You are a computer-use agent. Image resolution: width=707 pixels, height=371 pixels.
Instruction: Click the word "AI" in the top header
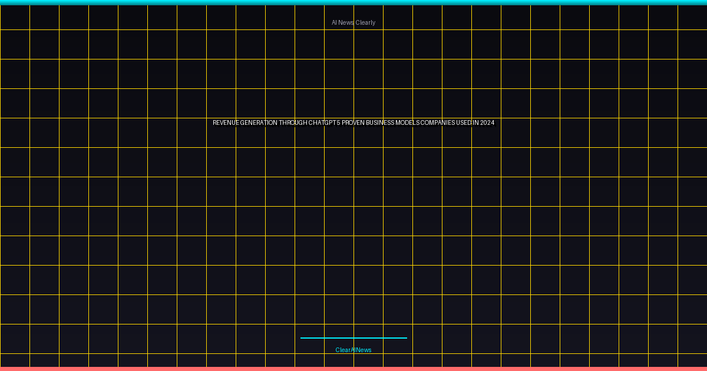pyautogui.click(x=334, y=22)
